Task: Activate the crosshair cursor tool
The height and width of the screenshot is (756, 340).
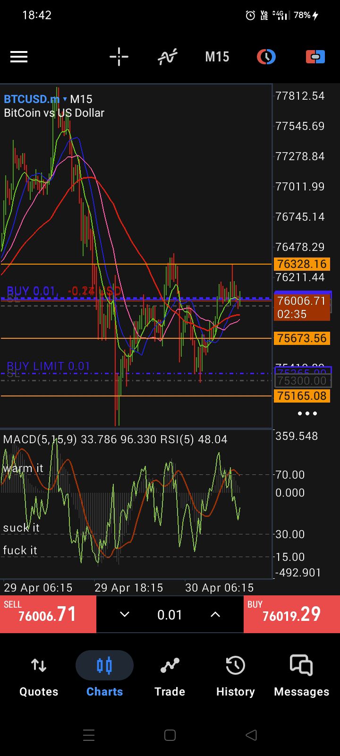Action: coord(119,57)
